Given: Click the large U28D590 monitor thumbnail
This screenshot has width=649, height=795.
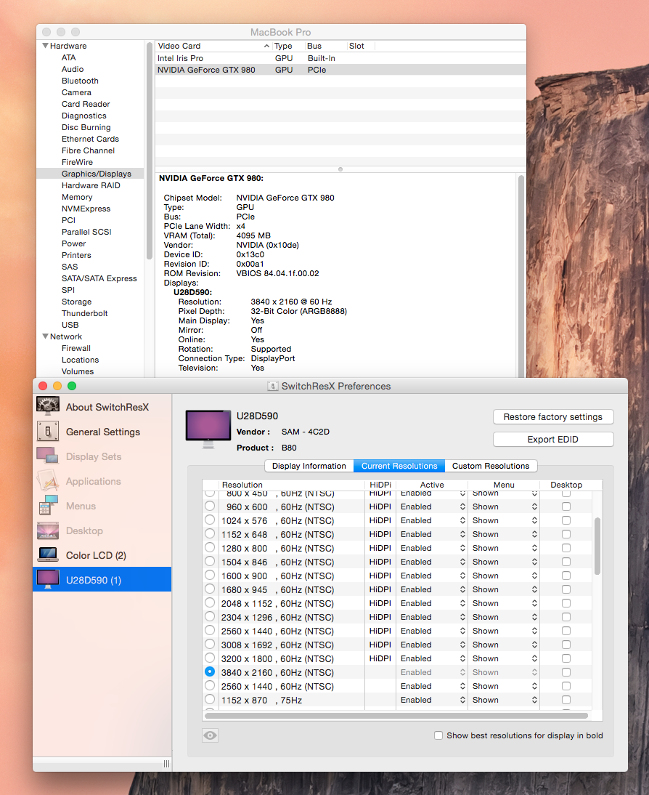Looking at the screenshot, I should 208,429.
